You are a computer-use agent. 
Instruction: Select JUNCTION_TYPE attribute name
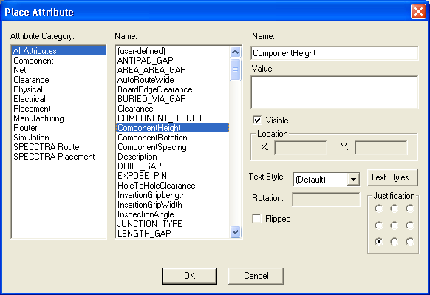(173, 223)
